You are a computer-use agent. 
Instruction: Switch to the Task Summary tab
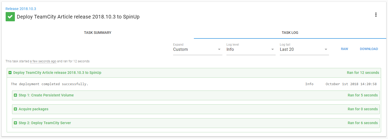[x=97, y=33]
